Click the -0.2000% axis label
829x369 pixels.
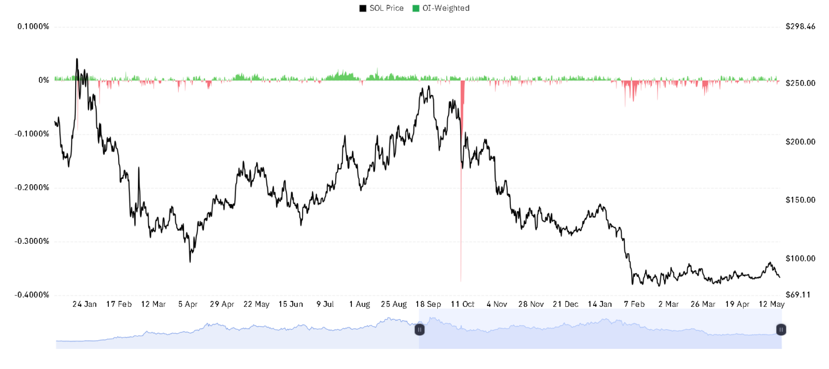(x=32, y=187)
